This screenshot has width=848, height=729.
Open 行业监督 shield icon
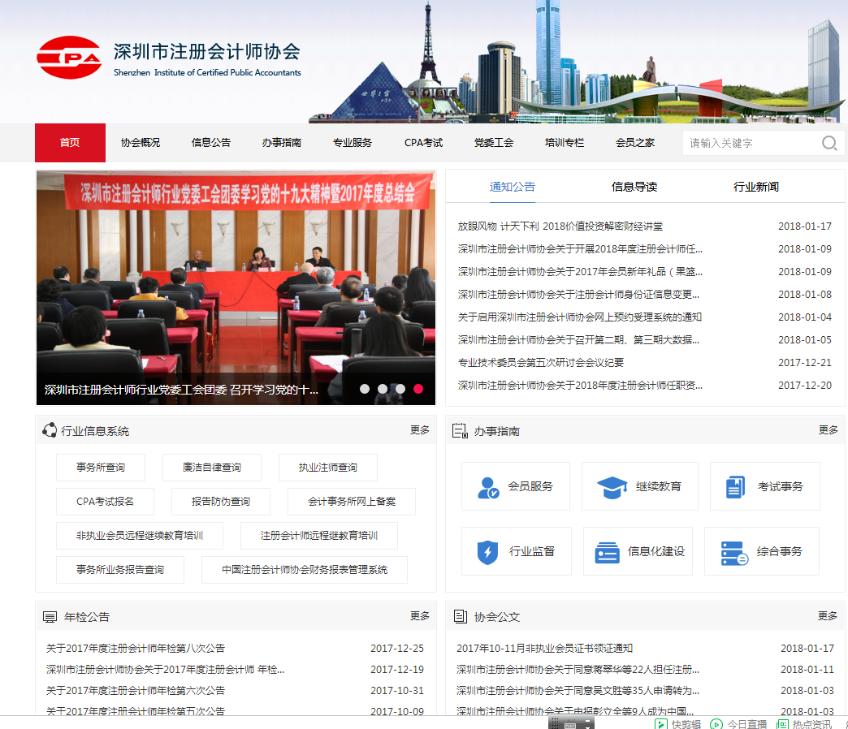[x=487, y=551]
